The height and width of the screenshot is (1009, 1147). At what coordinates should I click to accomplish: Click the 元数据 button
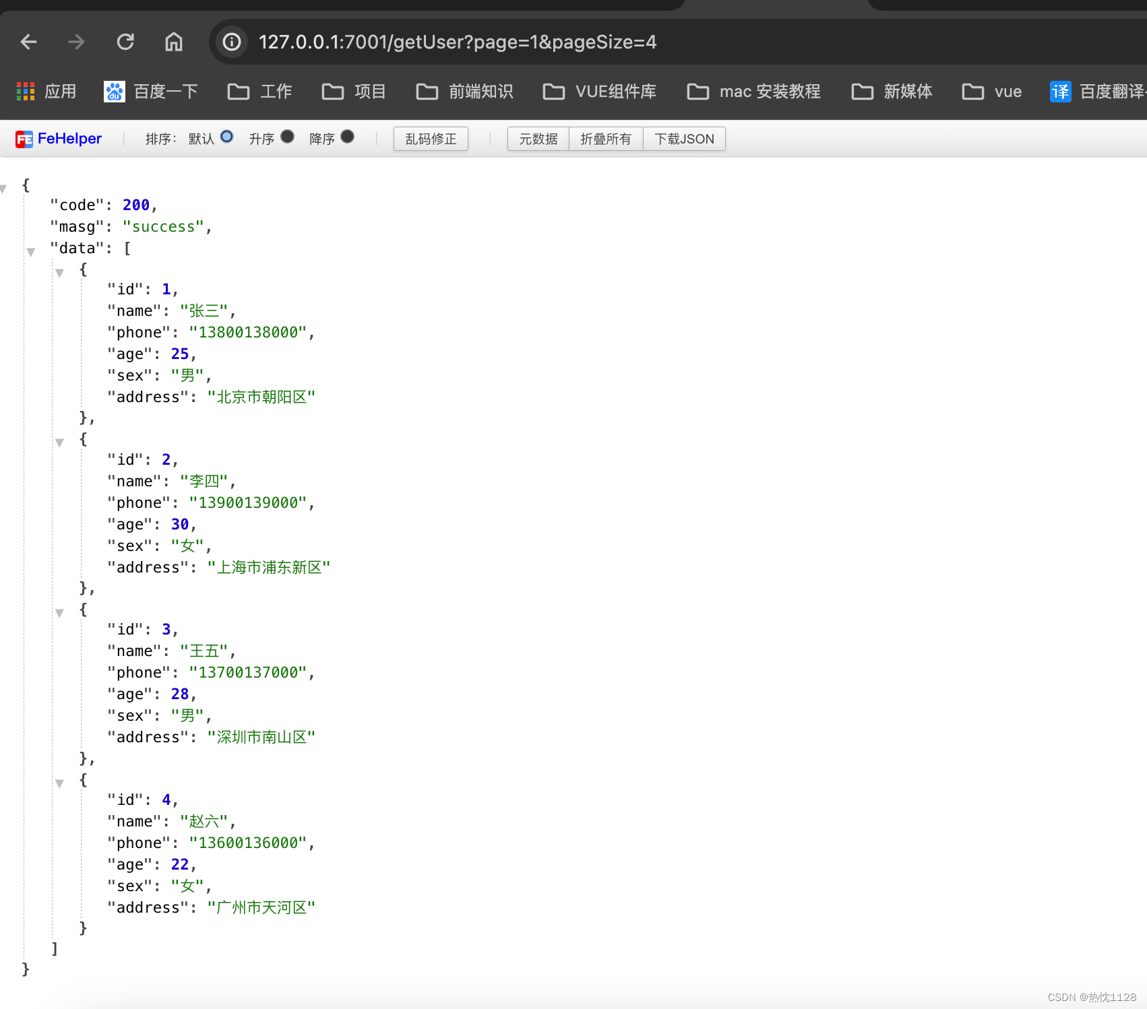[x=538, y=139]
